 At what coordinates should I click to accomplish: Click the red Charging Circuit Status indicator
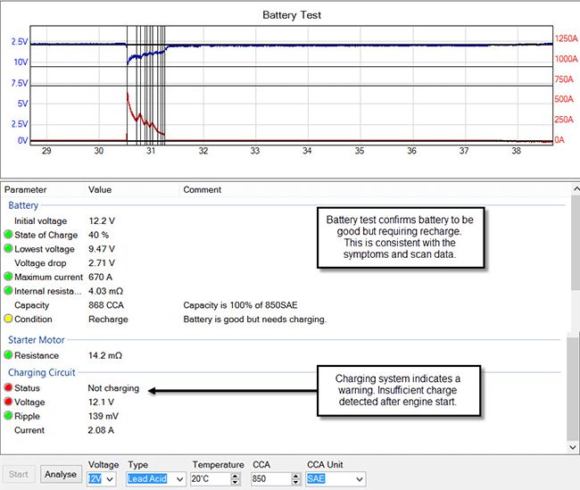[x=8, y=387]
